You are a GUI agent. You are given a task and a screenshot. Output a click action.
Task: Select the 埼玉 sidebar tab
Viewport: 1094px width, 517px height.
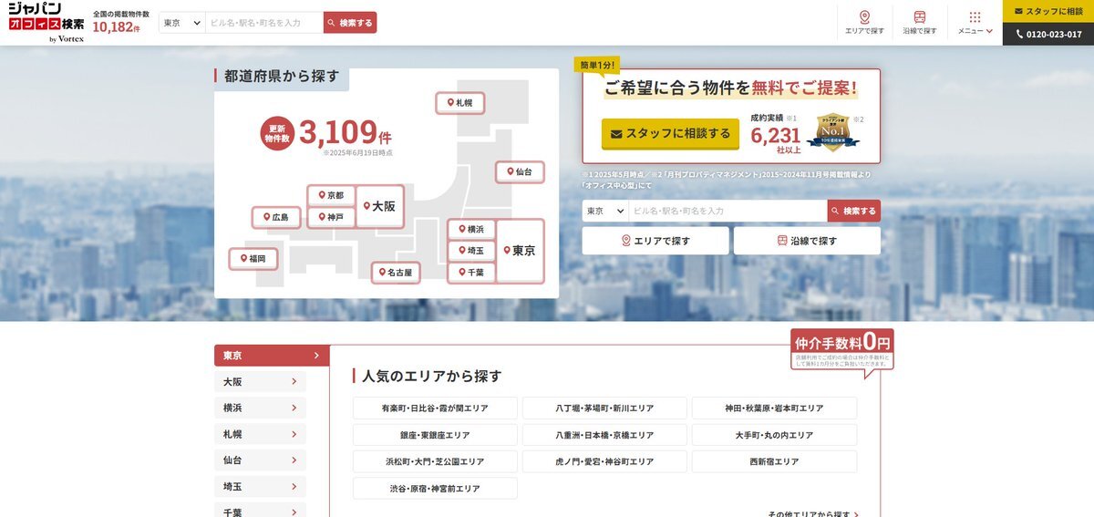coord(260,487)
